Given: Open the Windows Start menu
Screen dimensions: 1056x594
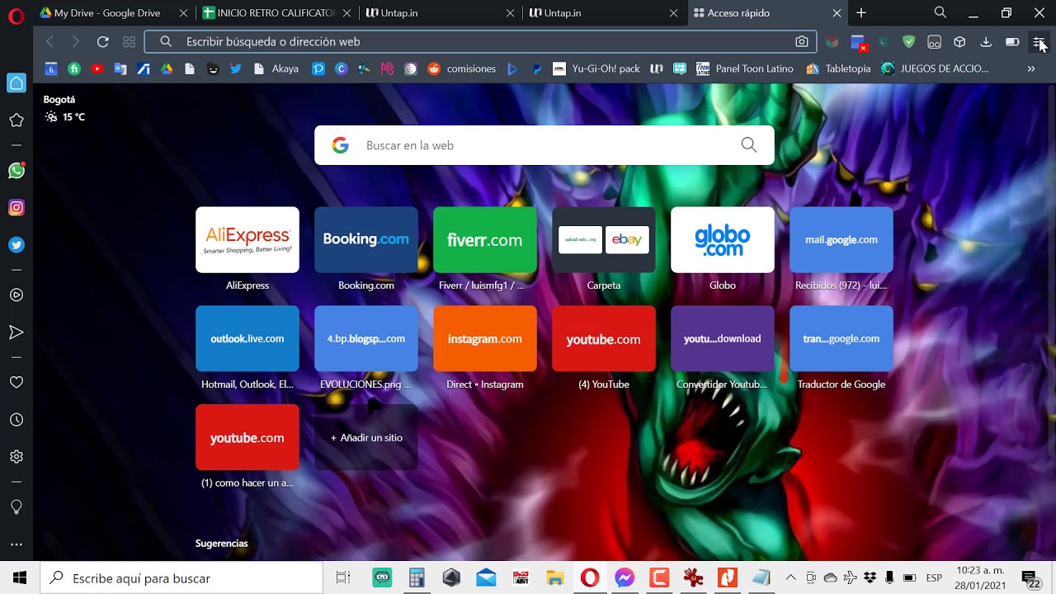Looking at the screenshot, I should pos(20,578).
